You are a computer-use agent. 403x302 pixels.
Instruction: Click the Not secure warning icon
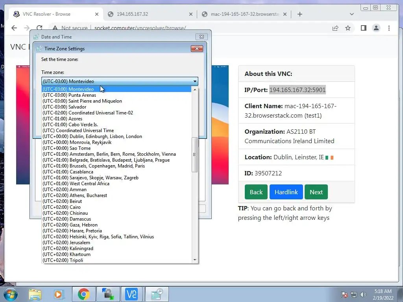(x=55, y=28)
